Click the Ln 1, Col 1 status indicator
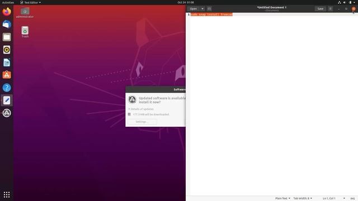The width and height of the screenshot is (358, 201). (329, 198)
